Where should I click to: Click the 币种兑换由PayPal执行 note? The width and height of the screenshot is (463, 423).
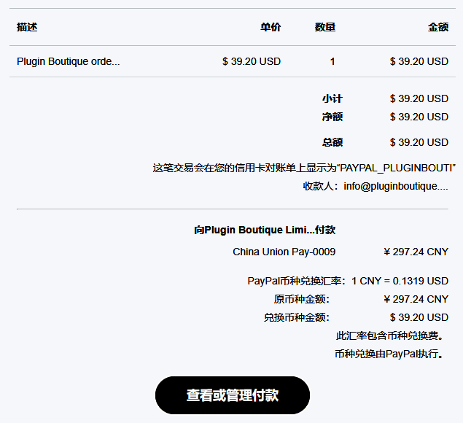tap(389, 354)
